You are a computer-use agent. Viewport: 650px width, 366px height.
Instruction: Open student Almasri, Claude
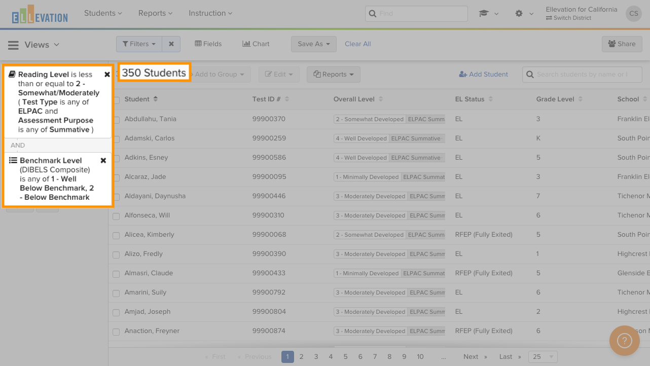pyautogui.click(x=149, y=273)
